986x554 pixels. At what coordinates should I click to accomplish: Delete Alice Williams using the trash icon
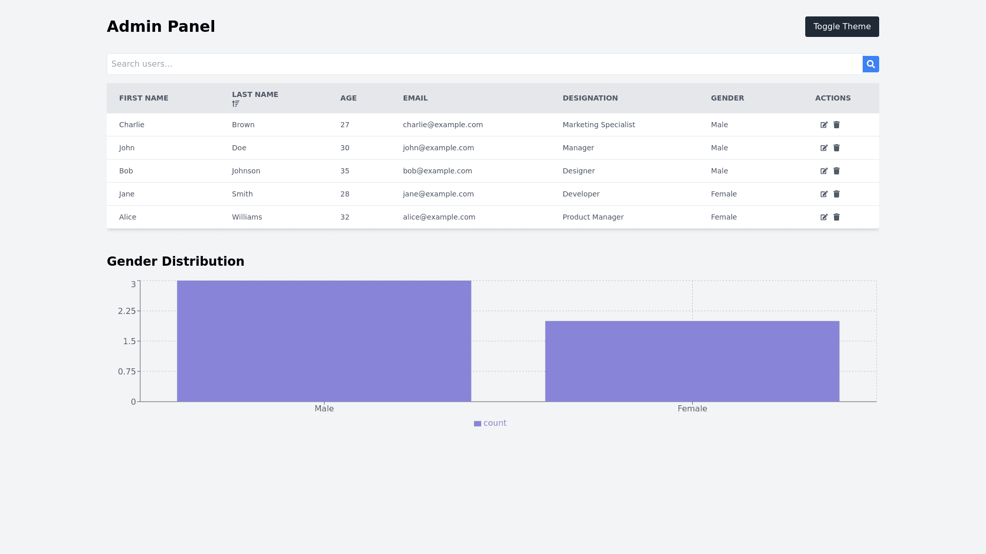(x=837, y=217)
